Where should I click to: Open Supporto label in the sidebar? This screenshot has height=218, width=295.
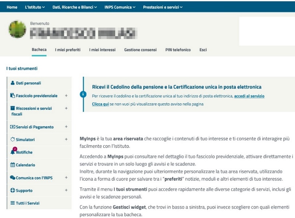(24, 190)
